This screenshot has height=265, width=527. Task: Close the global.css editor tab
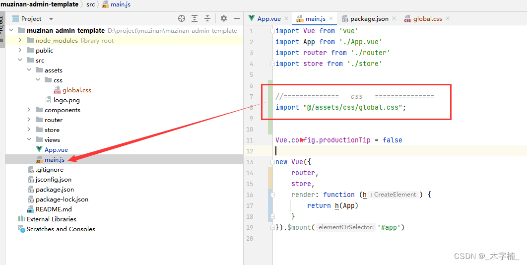click(448, 19)
